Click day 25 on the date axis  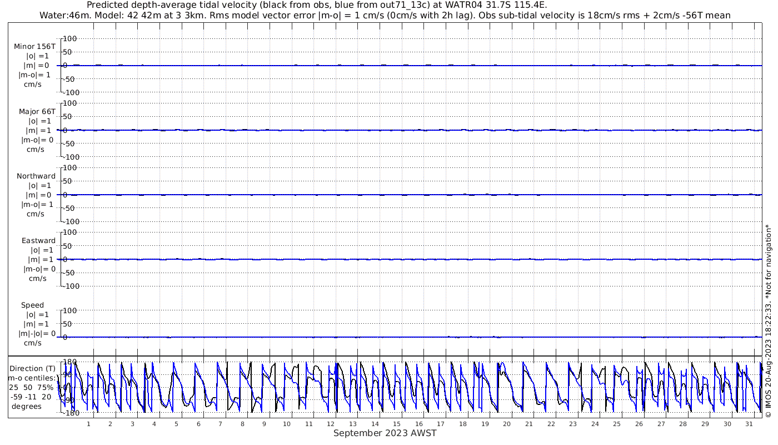617,424
